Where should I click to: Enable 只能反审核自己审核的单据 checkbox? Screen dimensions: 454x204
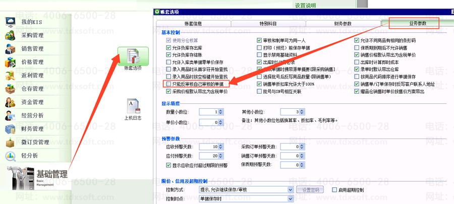coord(168,84)
